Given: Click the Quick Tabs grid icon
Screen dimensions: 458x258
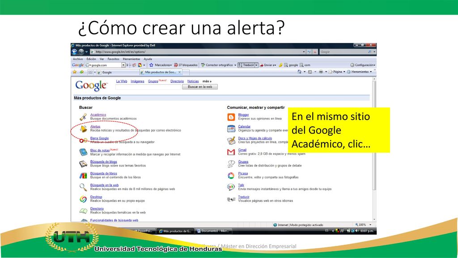Looking at the screenshot, I should [90, 72].
